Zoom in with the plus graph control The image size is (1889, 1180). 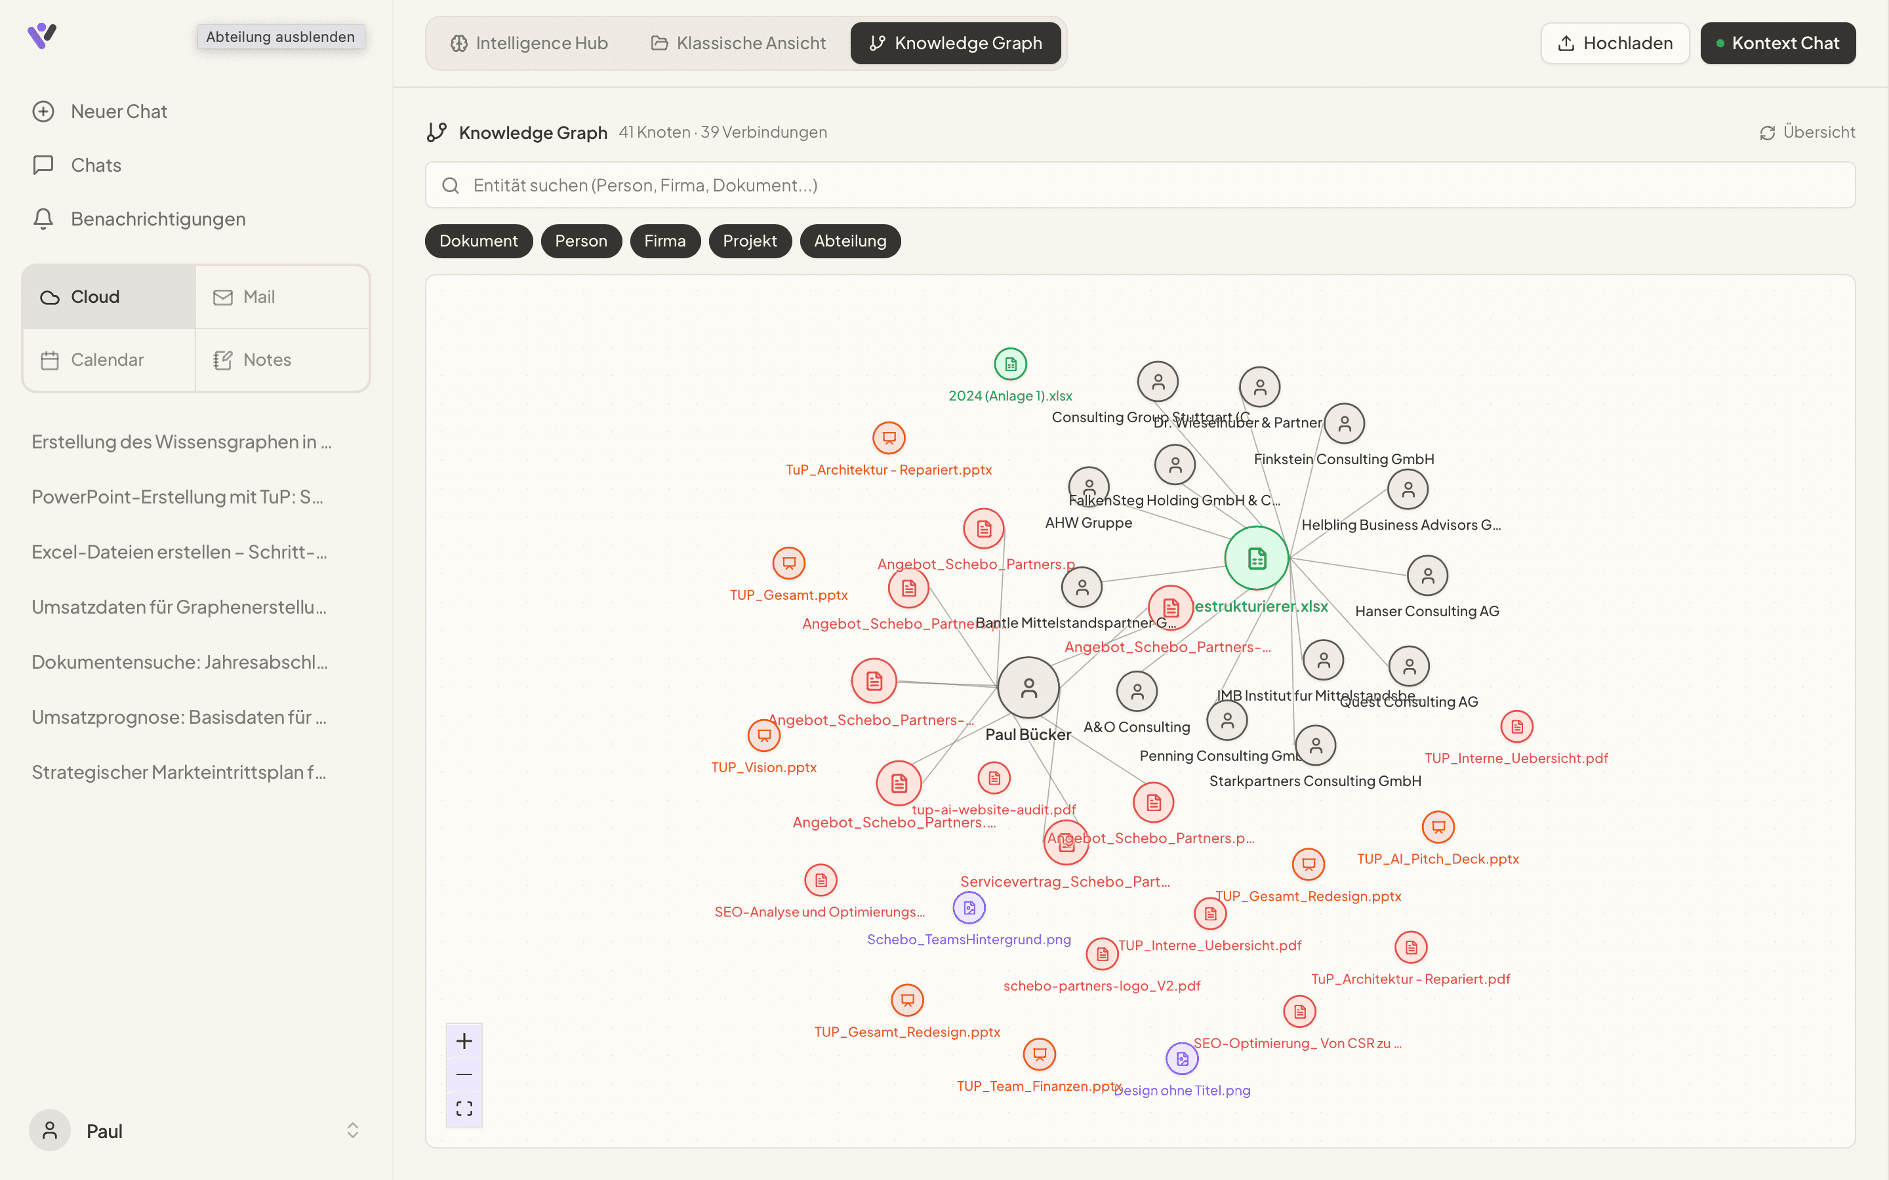pyautogui.click(x=464, y=1041)
